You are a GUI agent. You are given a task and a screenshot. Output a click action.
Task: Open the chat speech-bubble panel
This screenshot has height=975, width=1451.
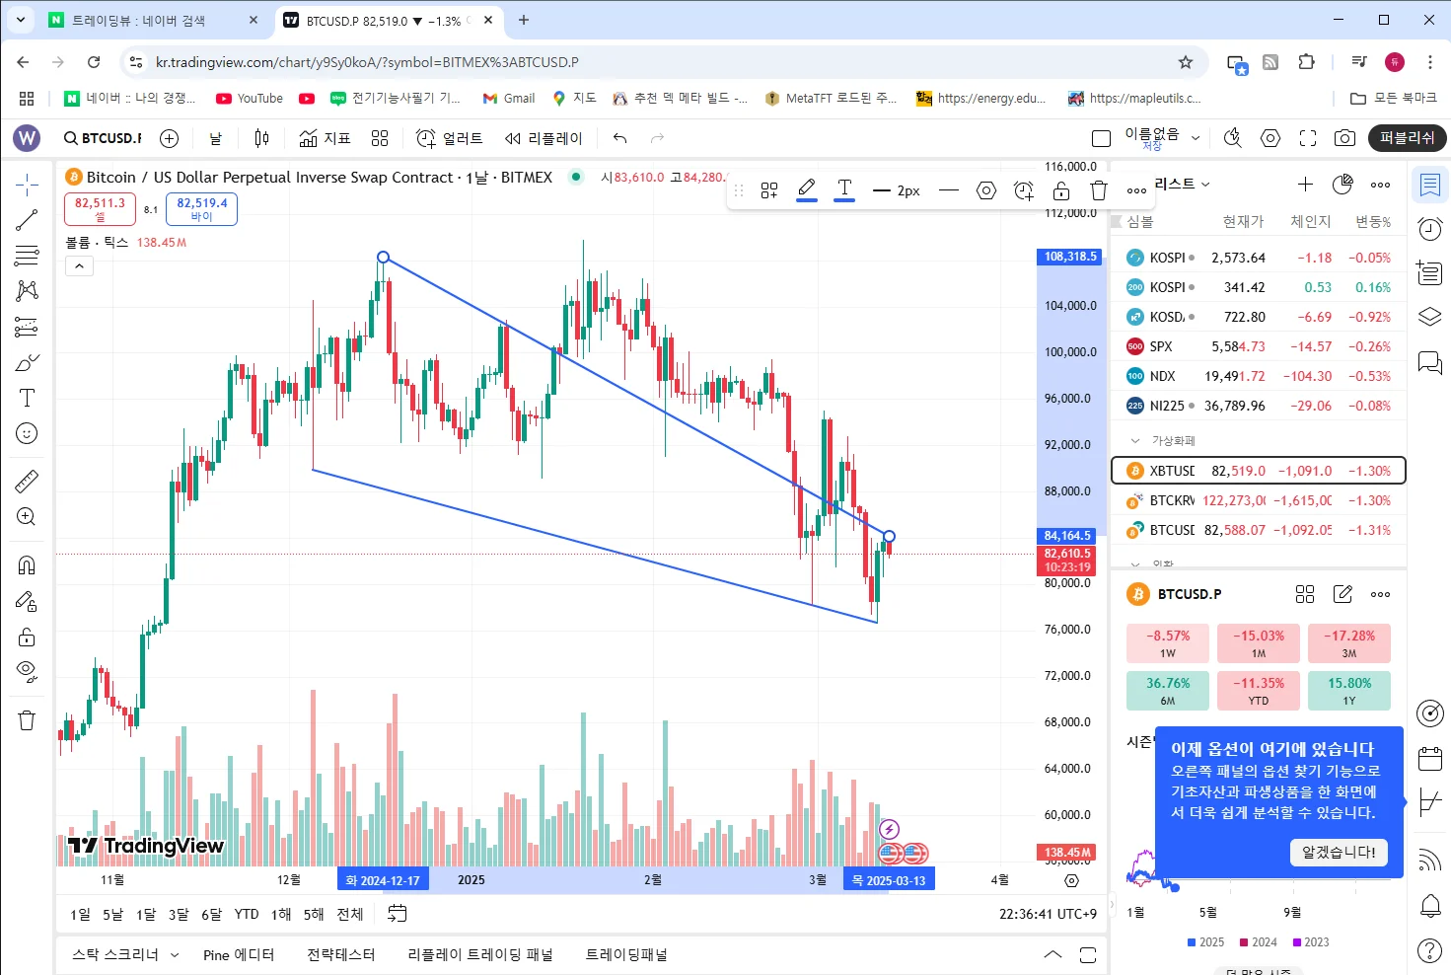[1429, 363]
